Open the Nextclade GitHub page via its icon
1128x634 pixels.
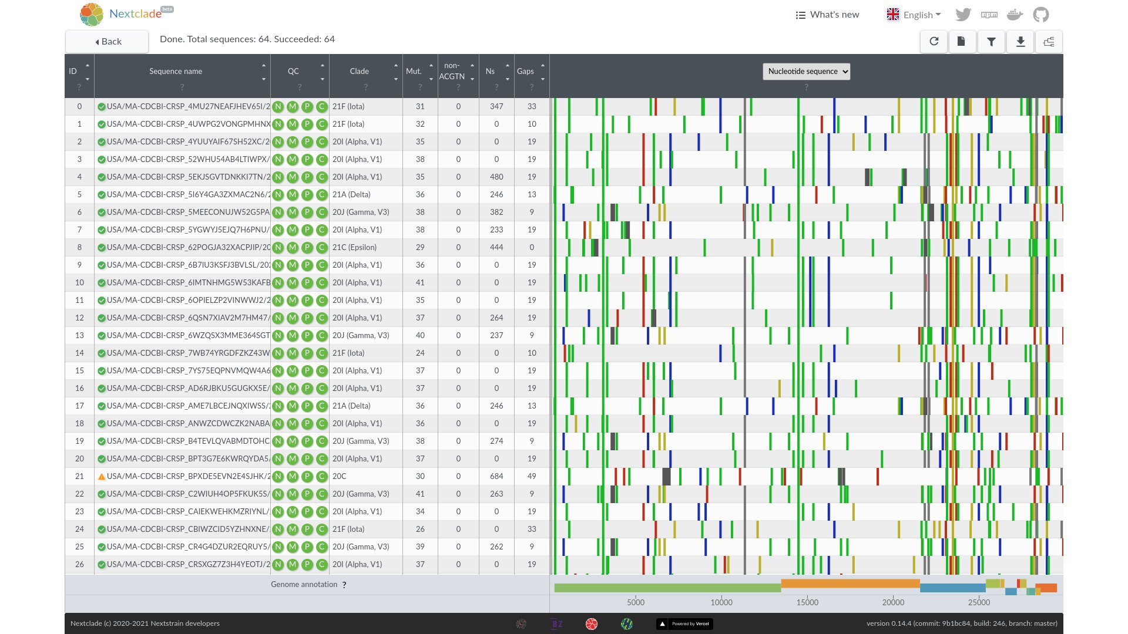pos(1041,14)
